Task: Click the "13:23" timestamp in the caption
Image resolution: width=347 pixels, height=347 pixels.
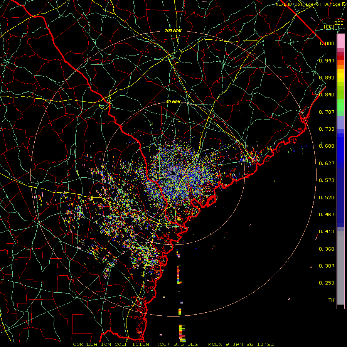Action: click(266, 344)
